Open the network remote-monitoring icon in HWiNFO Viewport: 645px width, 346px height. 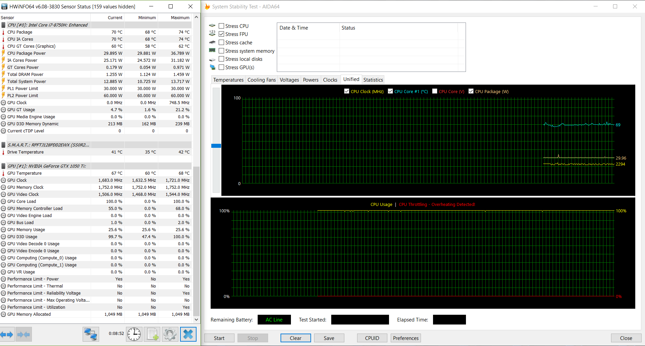(x=91, y=334)
